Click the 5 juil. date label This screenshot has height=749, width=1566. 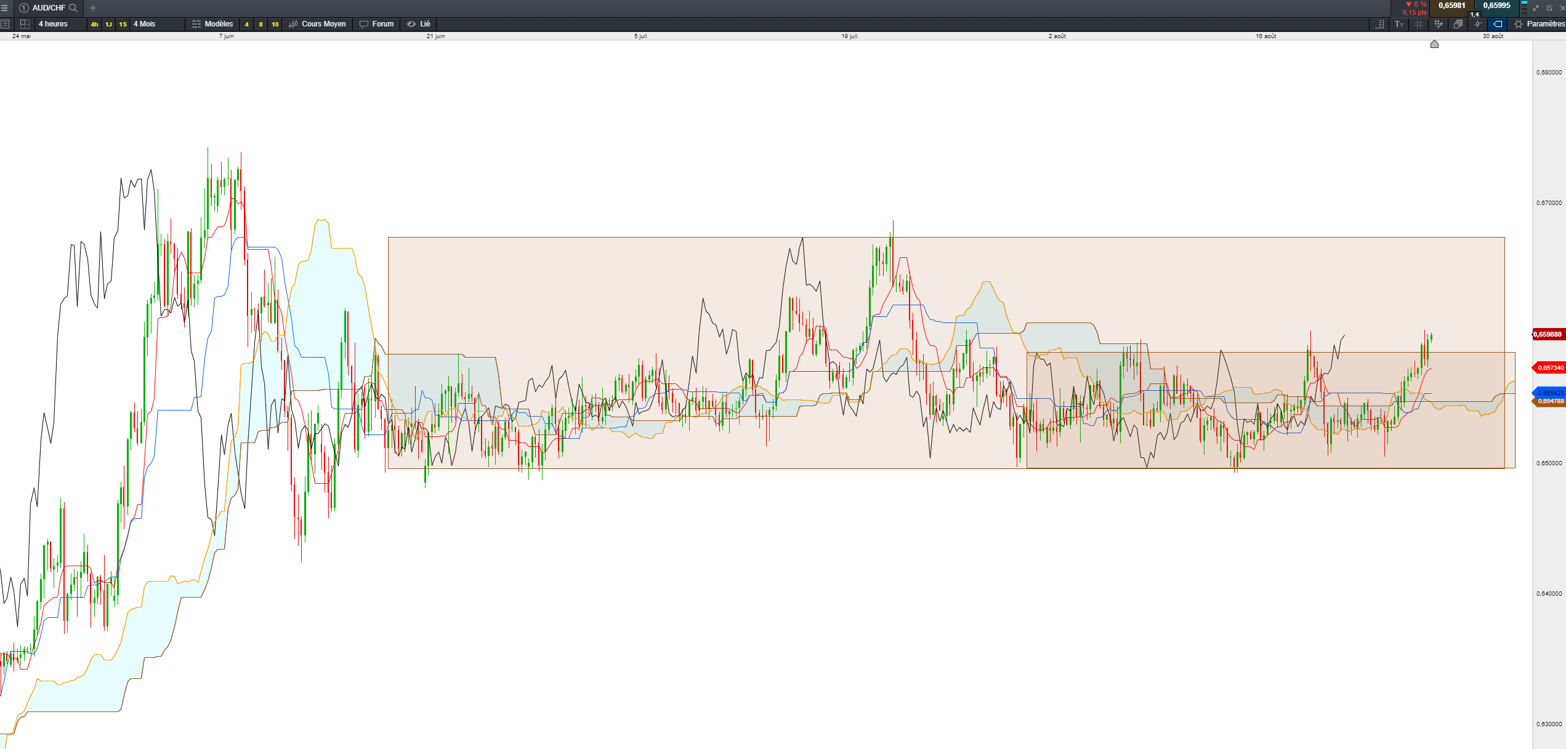(642, 36)
